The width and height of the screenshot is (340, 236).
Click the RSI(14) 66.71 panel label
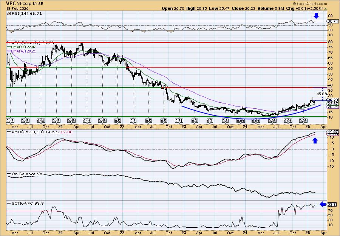(26, 14)
